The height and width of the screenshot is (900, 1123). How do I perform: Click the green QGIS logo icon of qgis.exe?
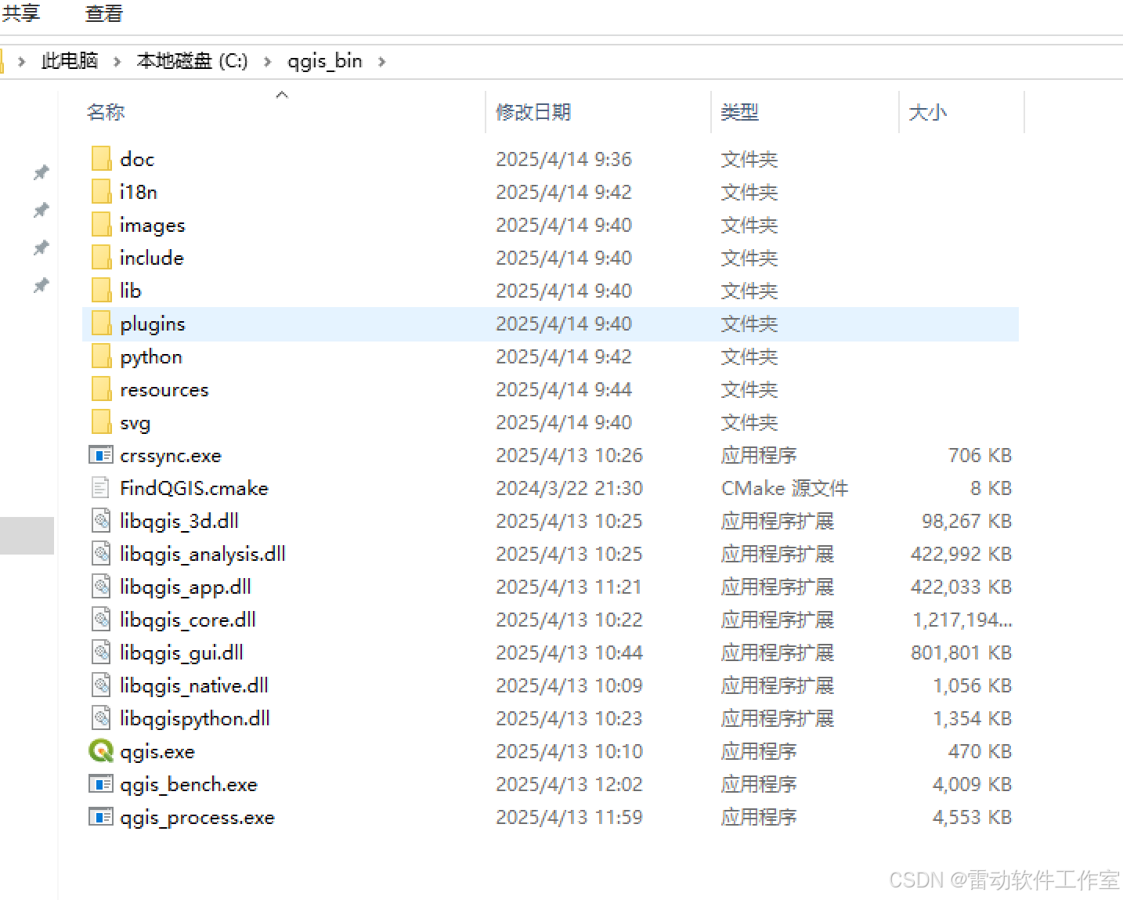(101, 750)
